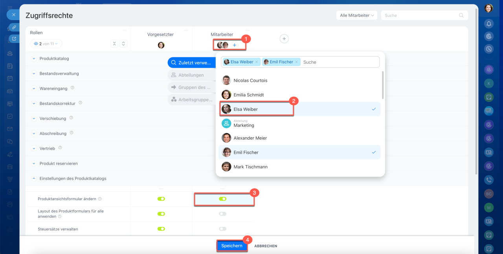Open help tooltip next to Abschreibung
This screenshot has width=503, height=254.
[71, 133]
